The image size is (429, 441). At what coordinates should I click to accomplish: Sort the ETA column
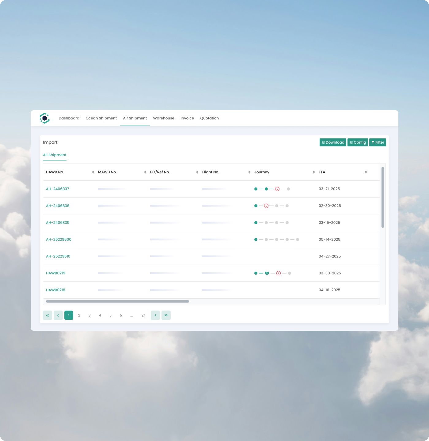[366, 172]
